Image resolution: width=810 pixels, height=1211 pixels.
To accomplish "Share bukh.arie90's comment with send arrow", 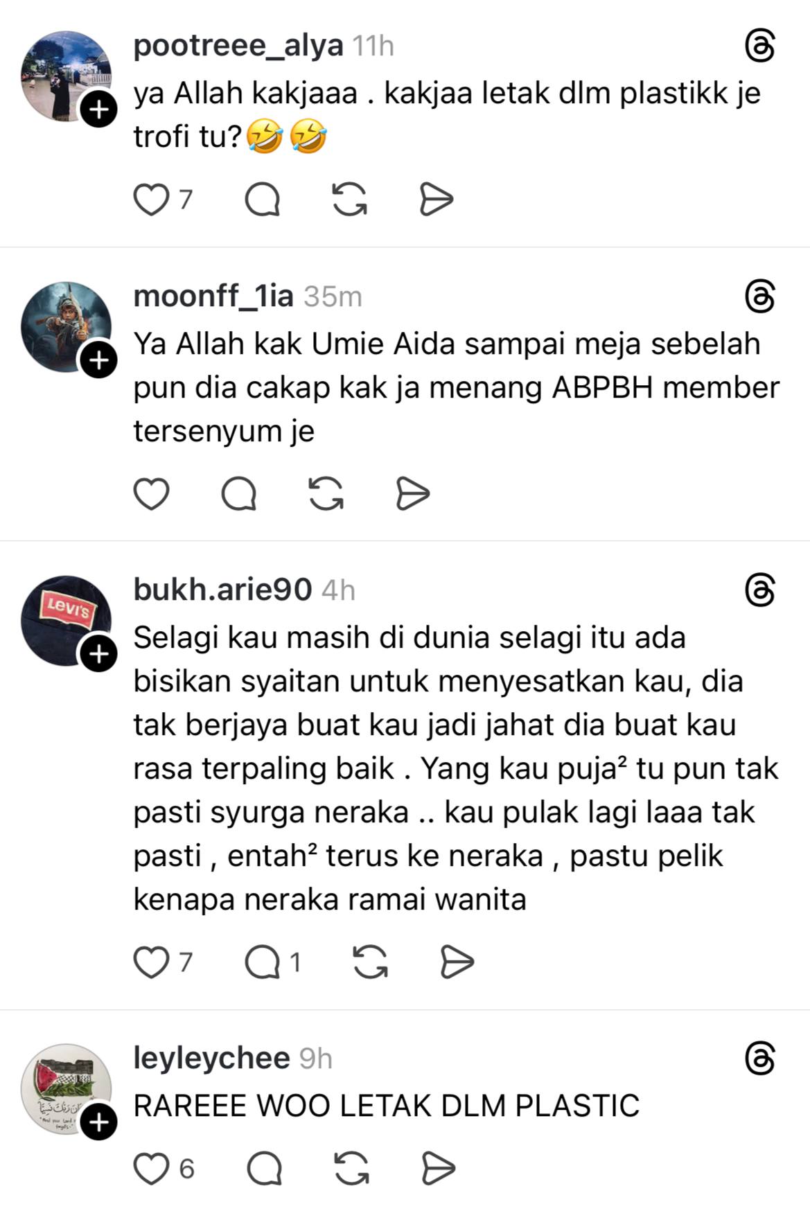I will (457, 962).
